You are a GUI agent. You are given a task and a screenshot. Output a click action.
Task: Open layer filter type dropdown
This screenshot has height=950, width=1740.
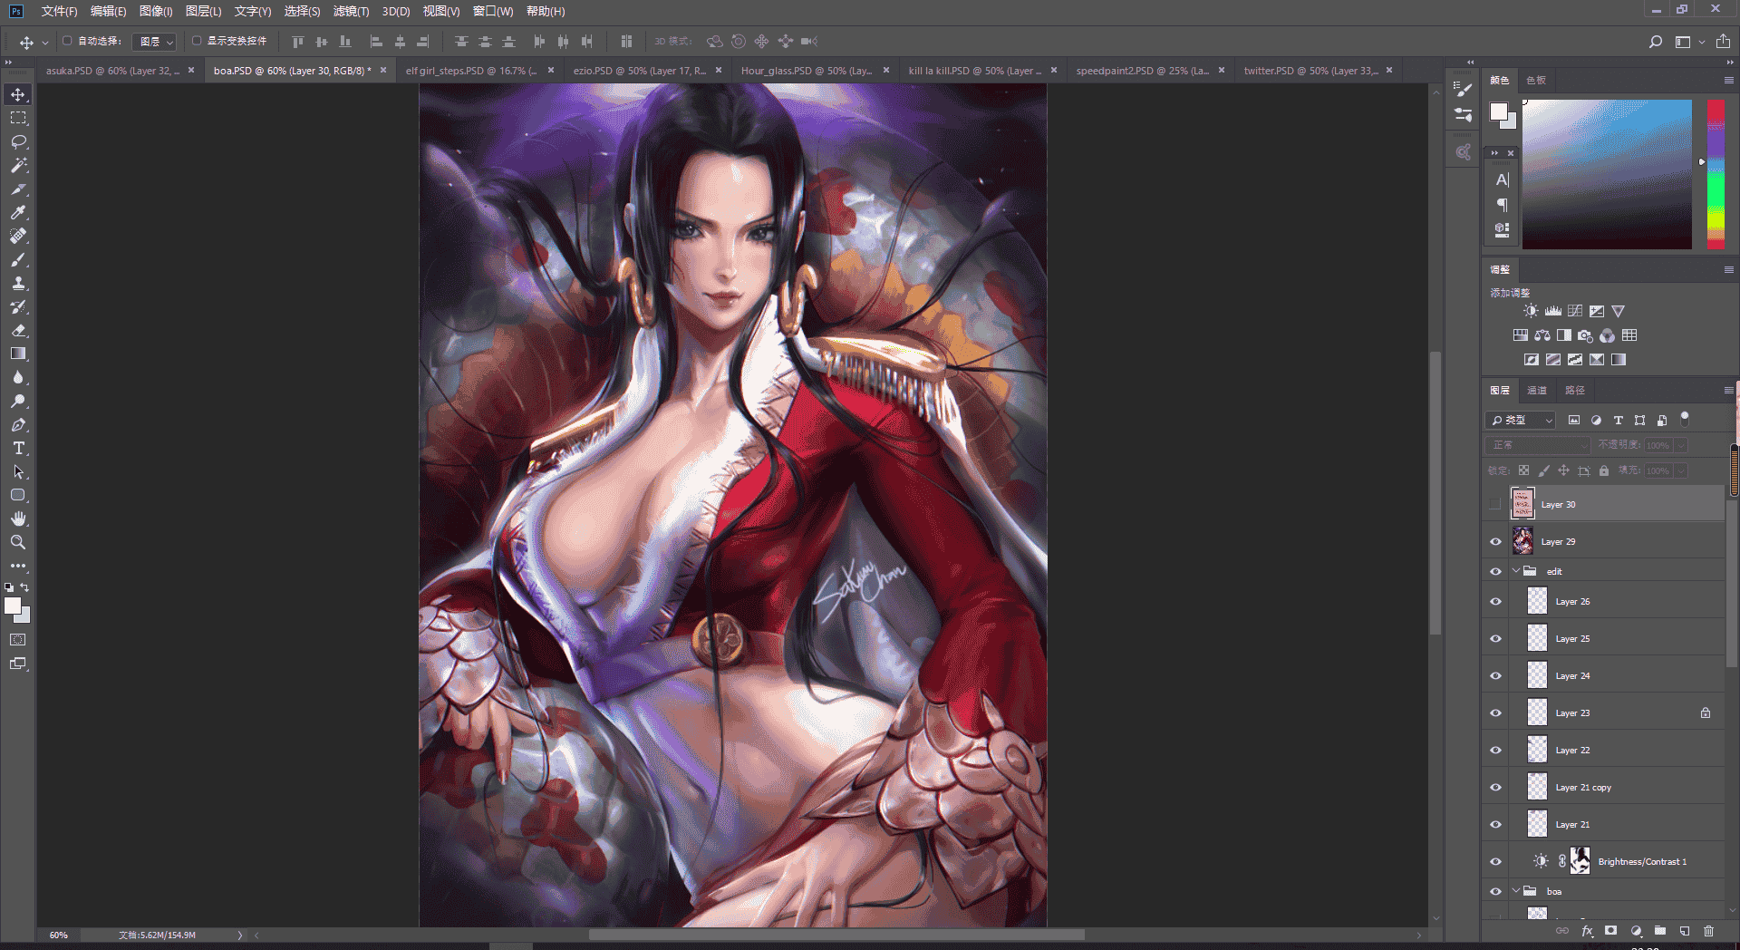tap(1522, 420)
